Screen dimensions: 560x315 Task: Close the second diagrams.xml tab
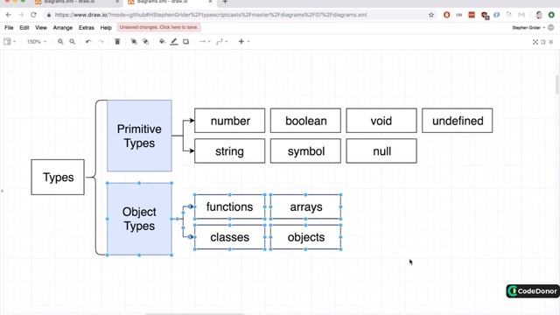210,2
